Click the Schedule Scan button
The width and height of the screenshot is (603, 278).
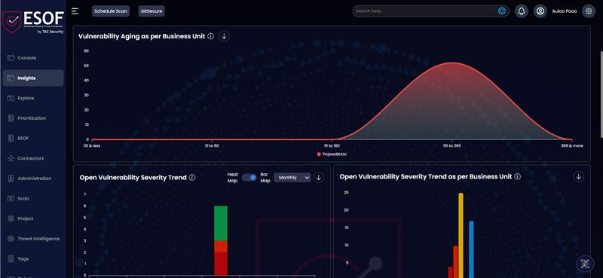(x=111, y=11)
